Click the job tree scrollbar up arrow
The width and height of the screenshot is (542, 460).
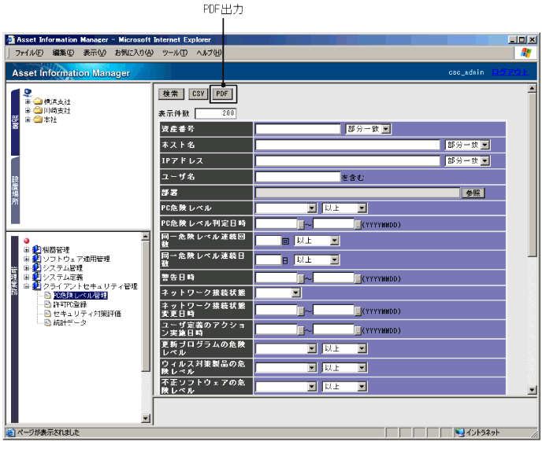click(x=146, y=237)
